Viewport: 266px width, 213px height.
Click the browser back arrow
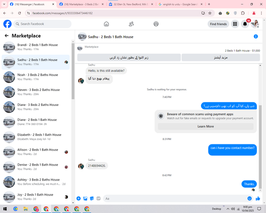tap(5, 13)
